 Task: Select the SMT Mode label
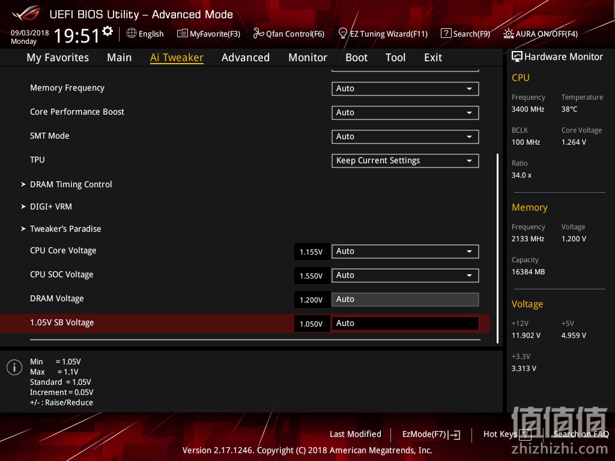click(x=49, y=136)
